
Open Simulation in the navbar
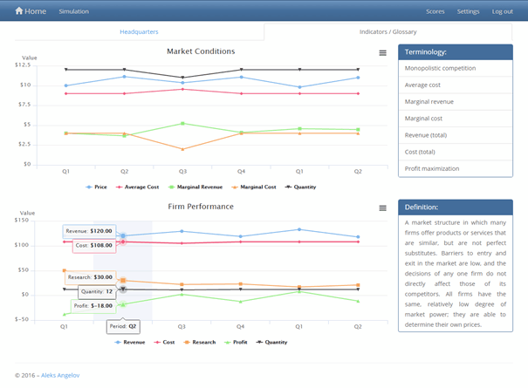tap(73, 11)
